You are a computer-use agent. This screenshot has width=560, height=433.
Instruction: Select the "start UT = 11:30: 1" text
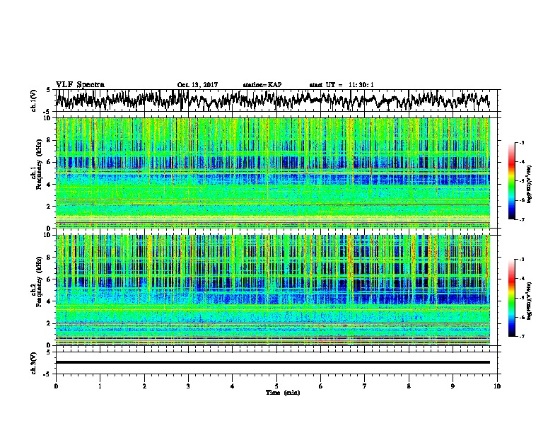point(342,85)
